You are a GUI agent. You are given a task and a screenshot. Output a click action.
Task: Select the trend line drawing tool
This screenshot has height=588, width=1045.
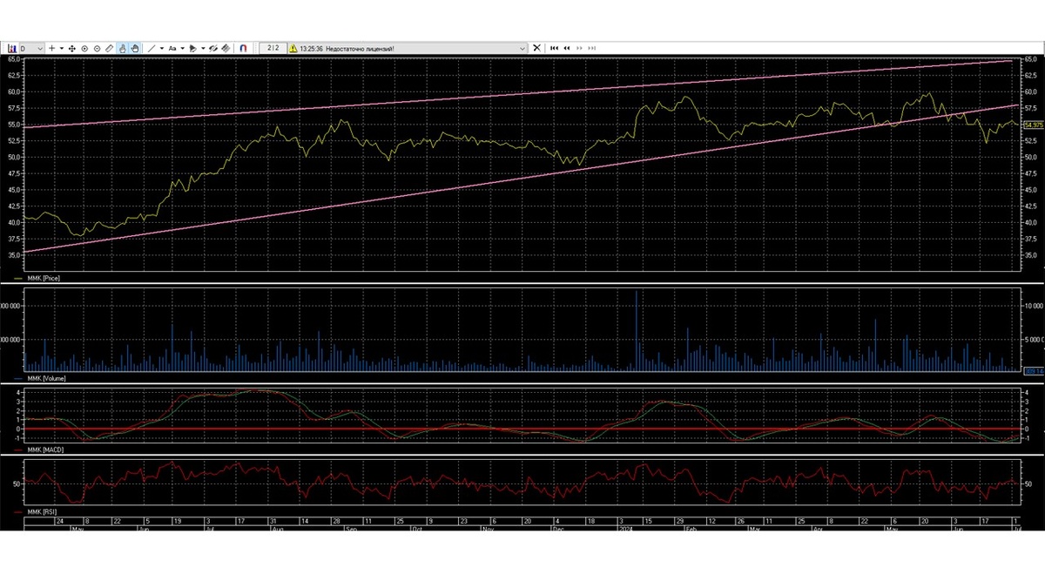point(152,49)
